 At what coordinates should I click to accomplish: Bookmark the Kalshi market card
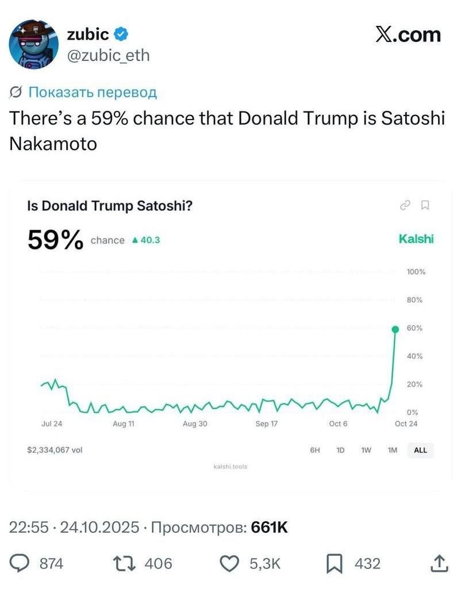(425, 206)
